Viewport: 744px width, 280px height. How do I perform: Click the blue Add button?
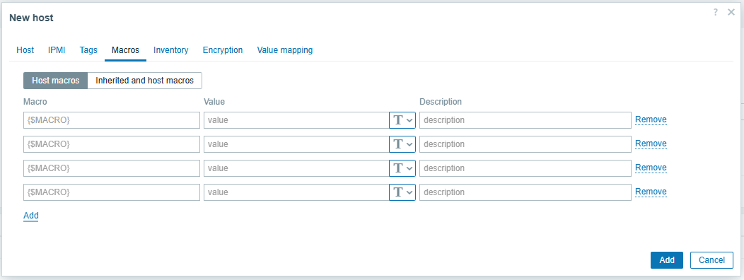tap(667, 260)
